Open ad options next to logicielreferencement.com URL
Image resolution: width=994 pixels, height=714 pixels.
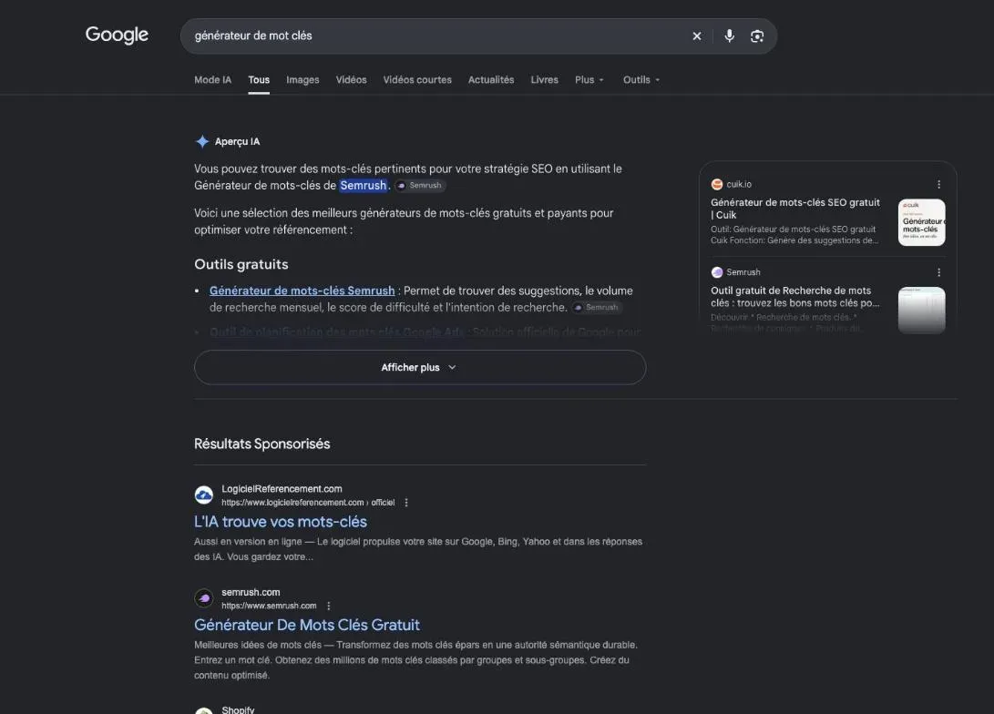point(406,503)
